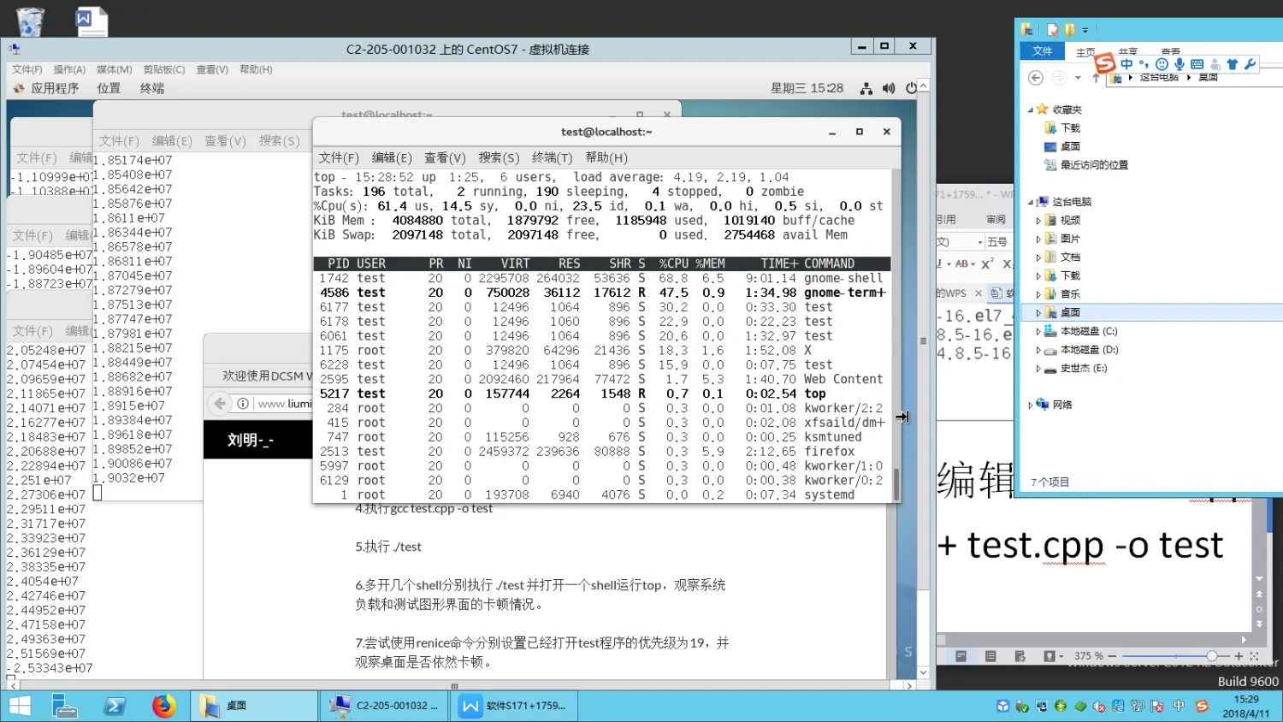
Task: Open 文件(F) menu in virtual machine connection window
Action: pyautogui.click(x=27, y=69)
